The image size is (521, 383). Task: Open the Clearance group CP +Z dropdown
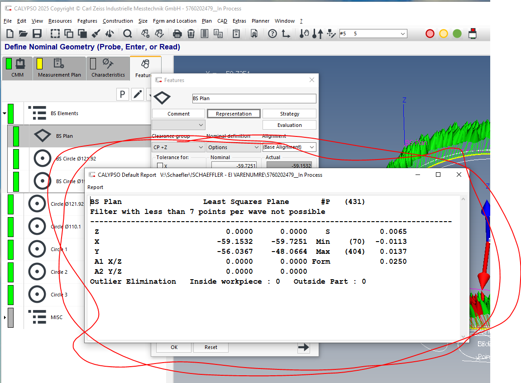178,147
